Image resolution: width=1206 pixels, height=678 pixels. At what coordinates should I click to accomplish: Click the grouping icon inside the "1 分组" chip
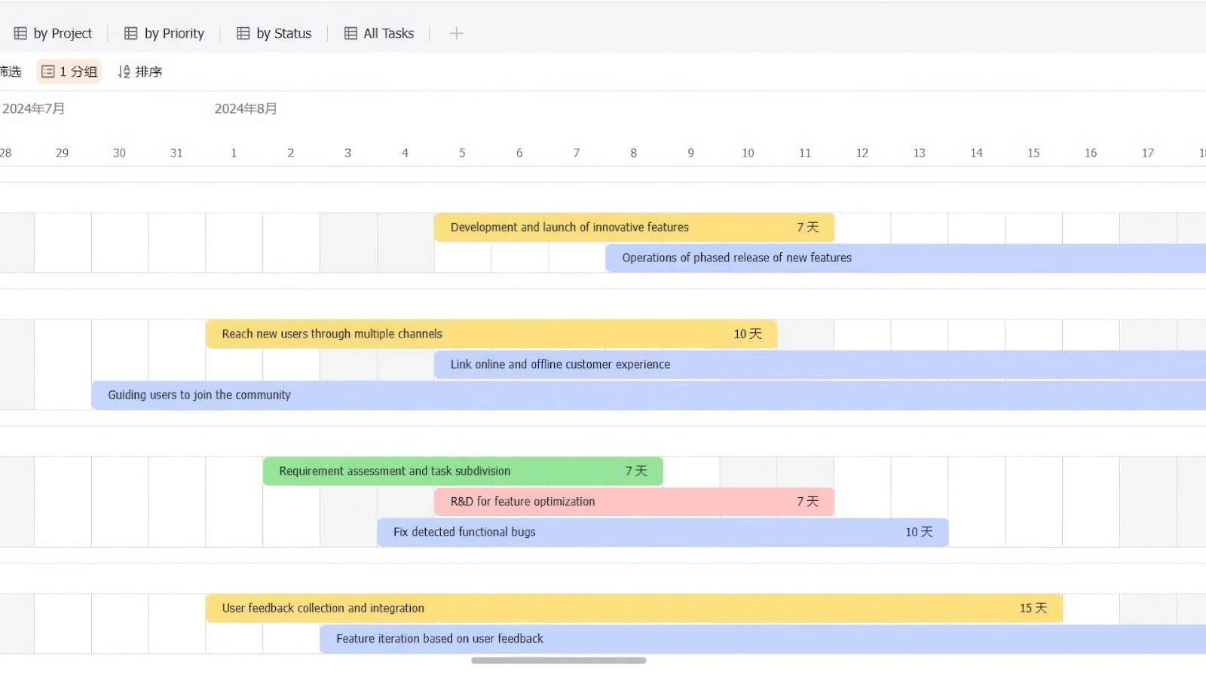[x=48, y=71]
